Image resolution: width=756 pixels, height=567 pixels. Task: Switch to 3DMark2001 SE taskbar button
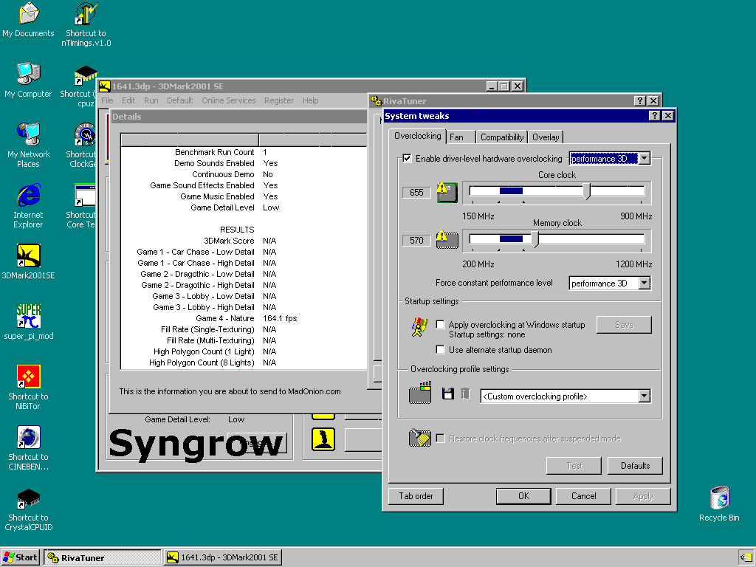pyautogui.click(x=223, y=557)
